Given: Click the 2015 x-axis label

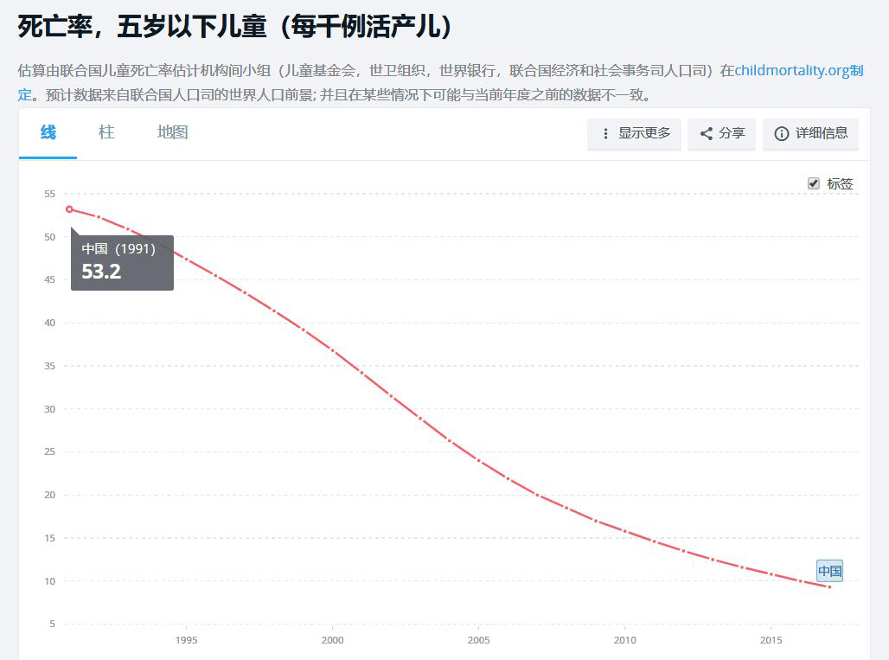Looking at the screenshot, I should (771, 640).
